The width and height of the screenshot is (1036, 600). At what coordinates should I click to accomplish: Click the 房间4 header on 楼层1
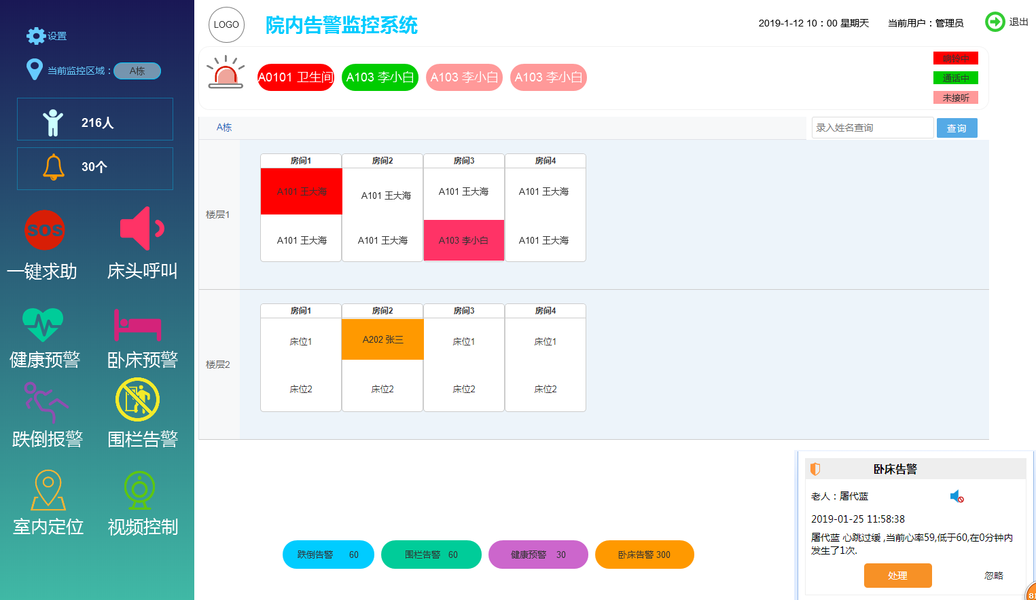coord(546,161)
